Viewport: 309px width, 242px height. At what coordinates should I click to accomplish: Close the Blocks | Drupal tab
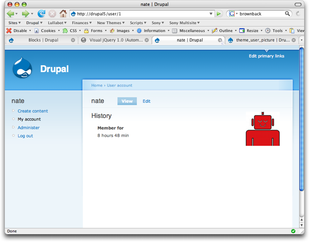(x=73, y=40)
